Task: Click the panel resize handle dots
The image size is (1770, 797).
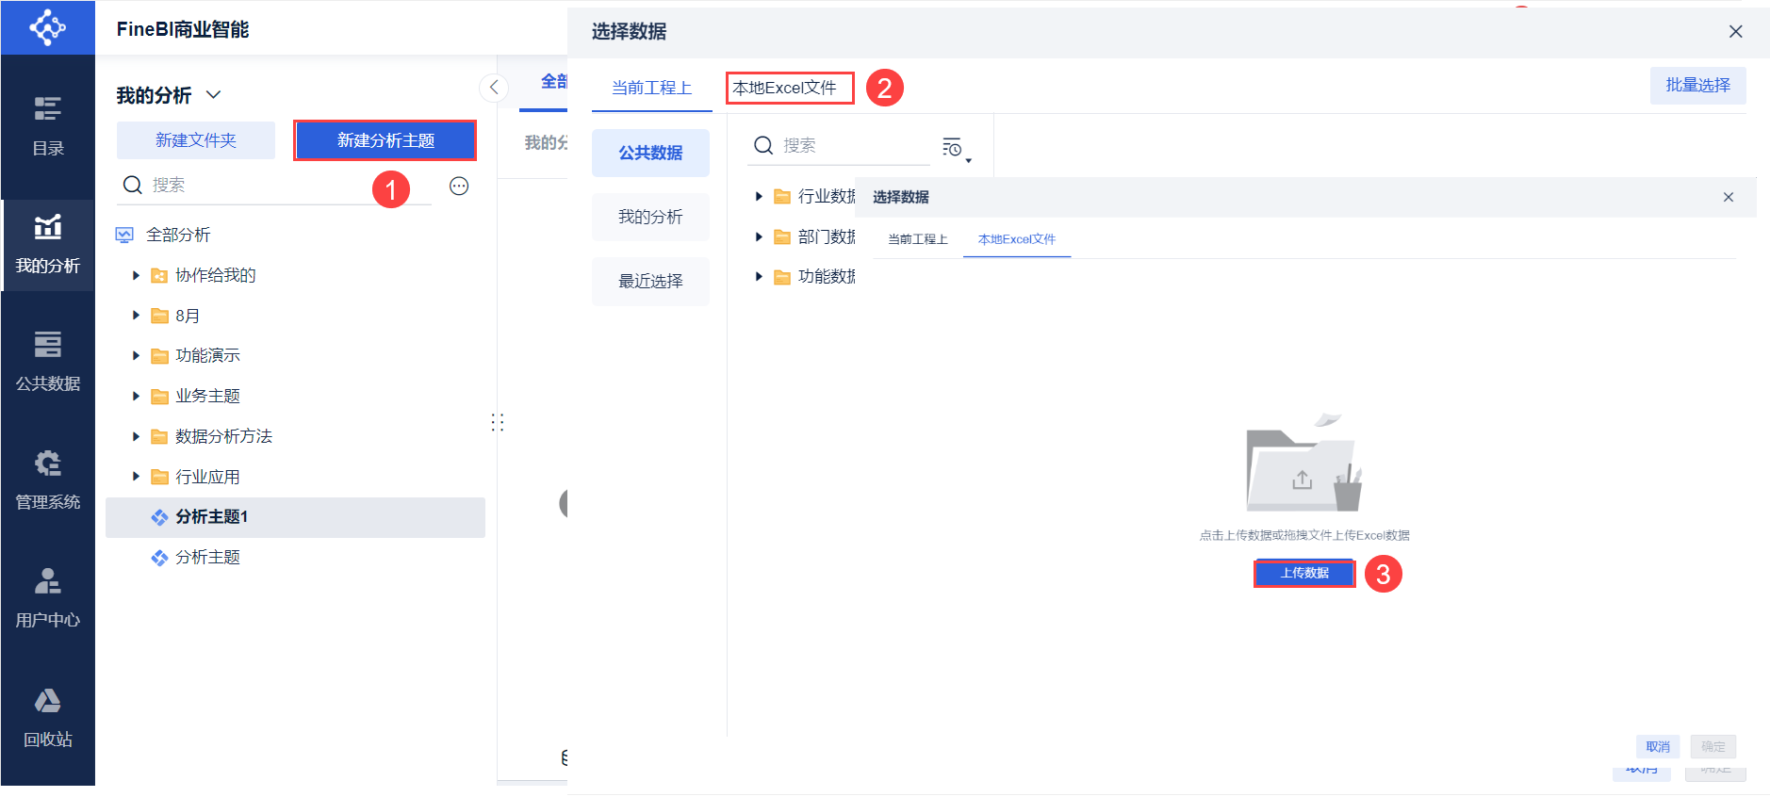Action: [x=498, y=422]
